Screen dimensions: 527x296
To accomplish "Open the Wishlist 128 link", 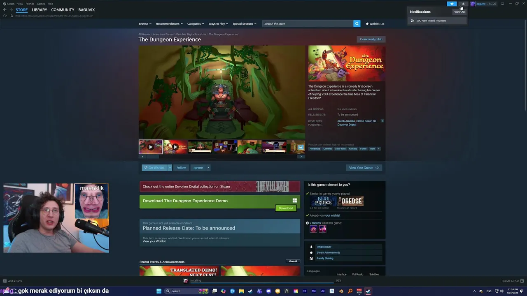I will (x=375, y=23).
